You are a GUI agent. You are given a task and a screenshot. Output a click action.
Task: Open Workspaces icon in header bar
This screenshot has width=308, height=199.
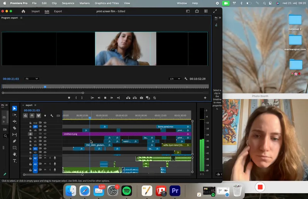click(206, 11)
